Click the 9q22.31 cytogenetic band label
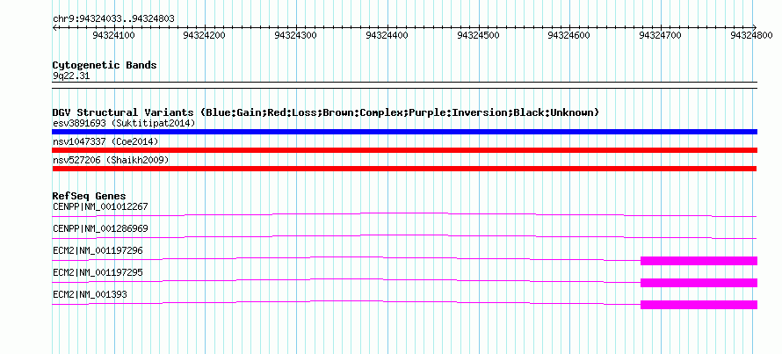 click(71, 76)
